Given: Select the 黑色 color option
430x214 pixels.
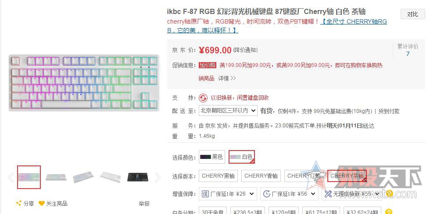Looking at the screenshot, I should [x=211, y=157].
